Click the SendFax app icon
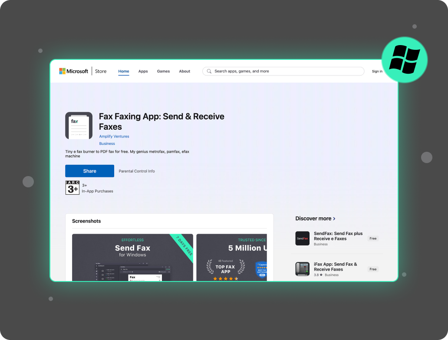This screenshot has width=448, height=340. pyautogui.click(x=302, y=239)
